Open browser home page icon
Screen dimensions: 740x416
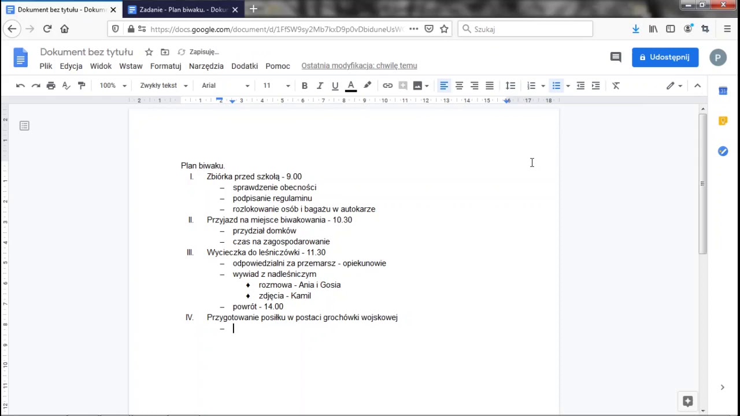click(x=65, y=29)
